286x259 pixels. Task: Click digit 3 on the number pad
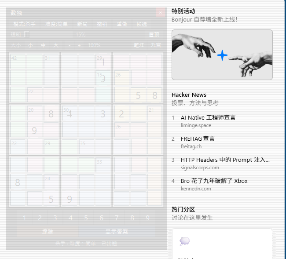coord(55,218)
